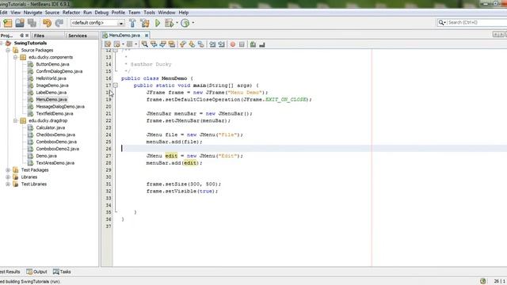This screenshot has height=285, width=507.
Task: Open the search options magnifier dropdown
Action: point(442,22)
